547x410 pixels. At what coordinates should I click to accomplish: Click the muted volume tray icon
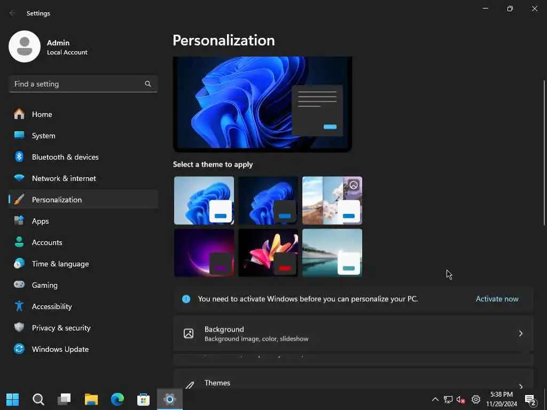(461, 399)
